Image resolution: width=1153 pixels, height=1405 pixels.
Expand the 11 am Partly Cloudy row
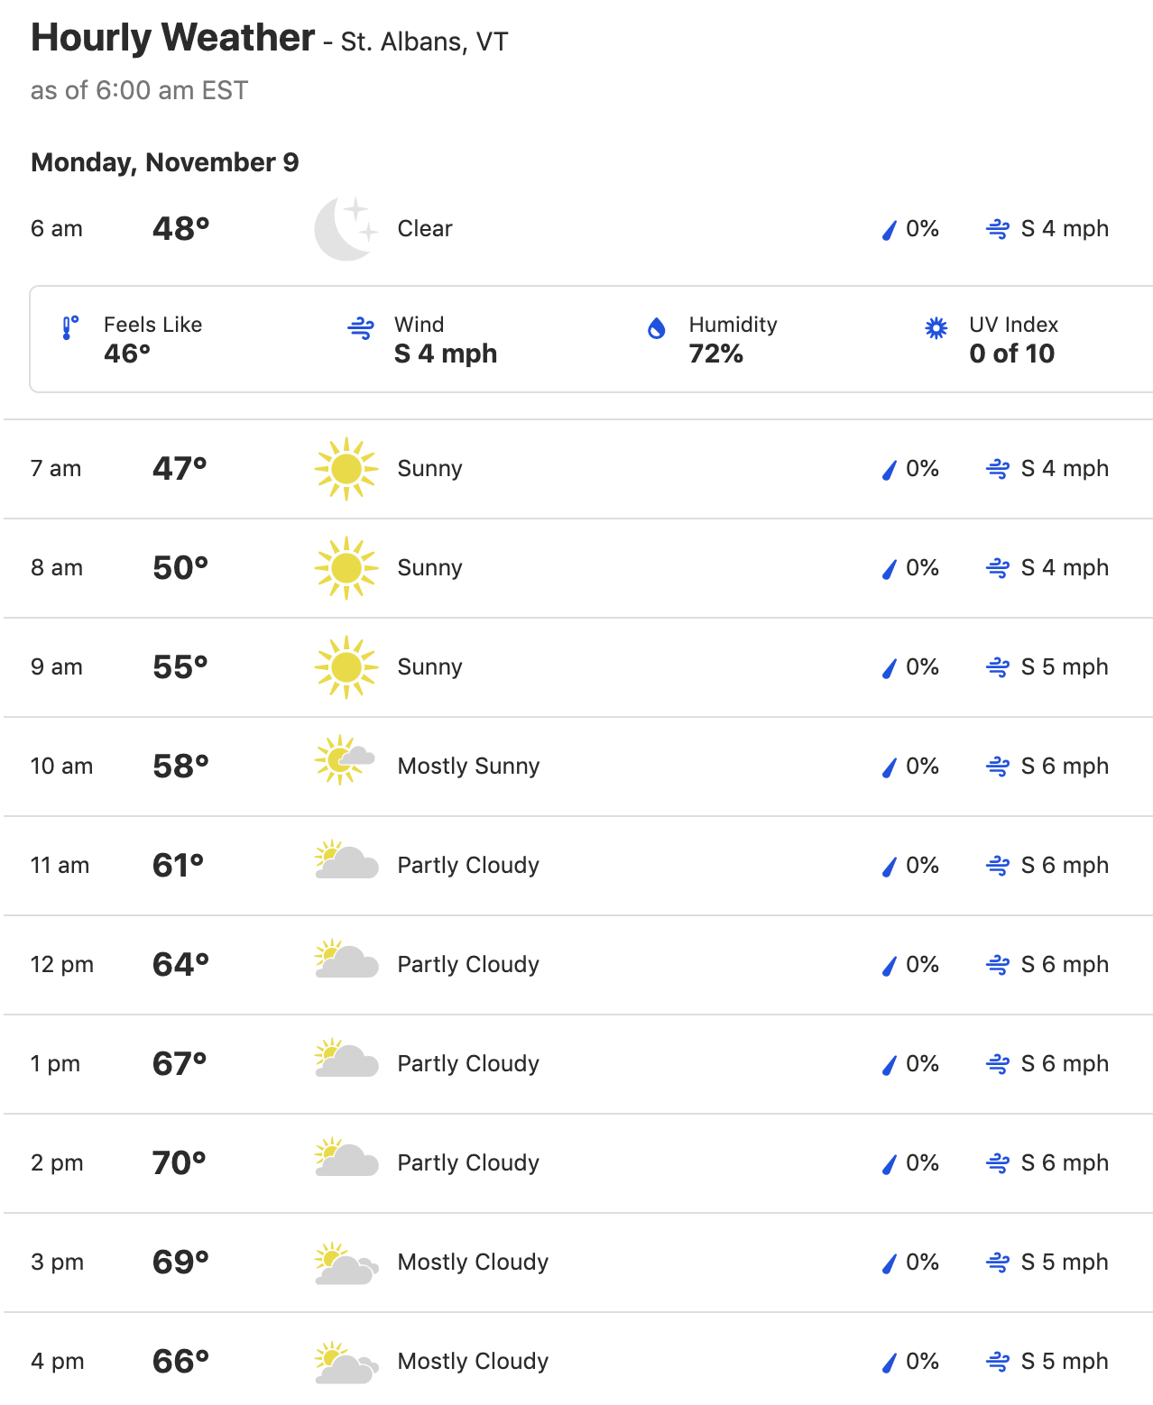(x=578, y=866)
